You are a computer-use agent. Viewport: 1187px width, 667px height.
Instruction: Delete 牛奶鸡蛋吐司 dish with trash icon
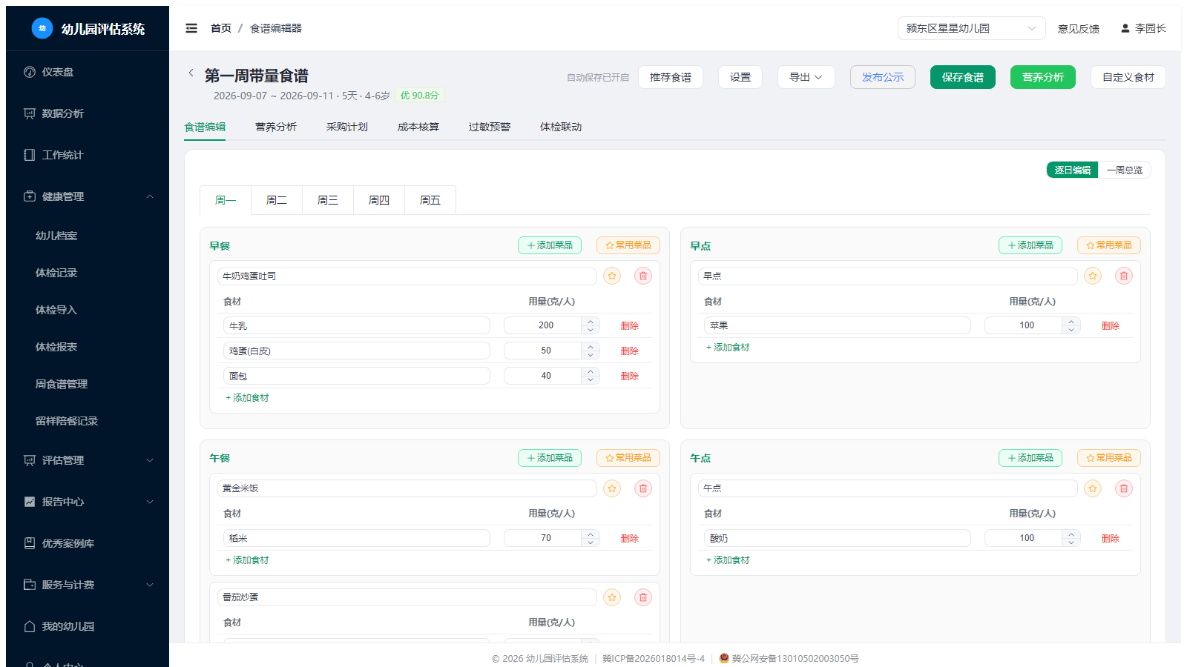pos(643,276)
